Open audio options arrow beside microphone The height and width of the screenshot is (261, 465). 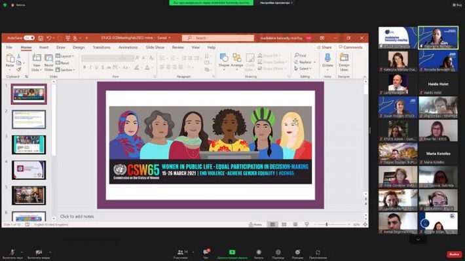pos(22,252)
